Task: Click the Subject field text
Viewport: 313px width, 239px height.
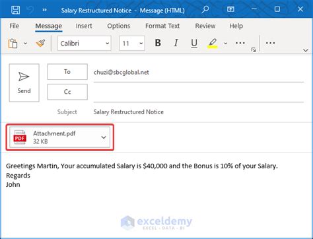Action: pos(129,112)
